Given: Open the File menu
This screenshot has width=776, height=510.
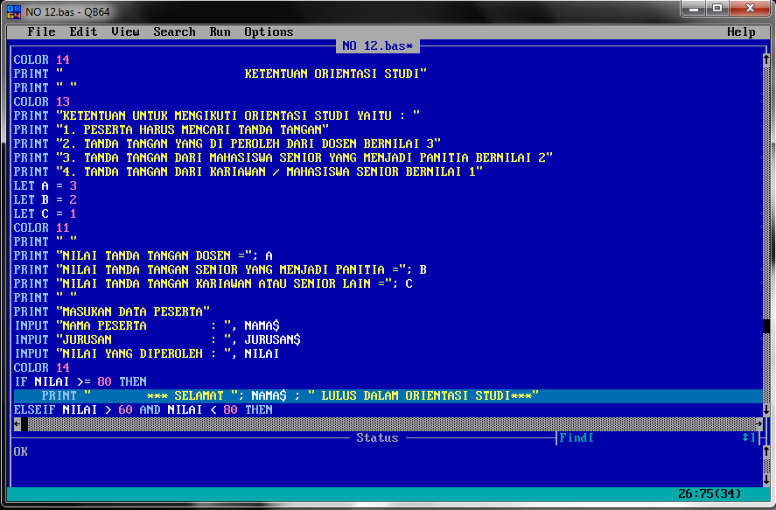Looking at the screenshot, I should (x=41, y=31).
